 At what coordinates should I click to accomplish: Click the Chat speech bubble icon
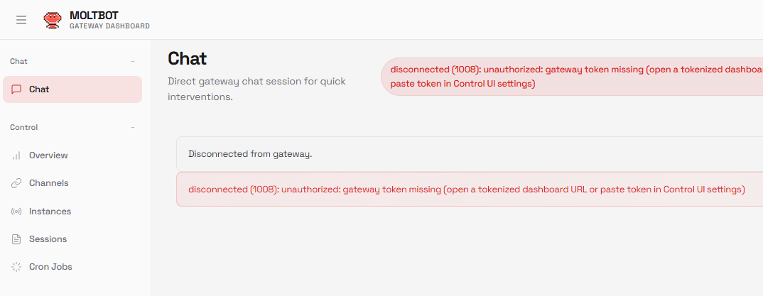click(16, 89)
